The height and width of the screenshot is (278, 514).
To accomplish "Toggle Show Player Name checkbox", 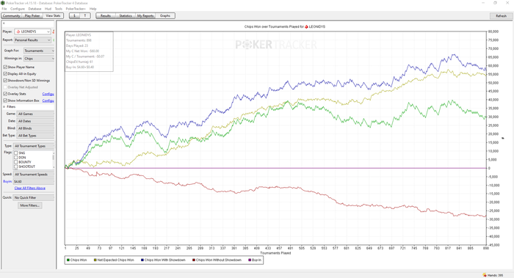I will point(5,67).
